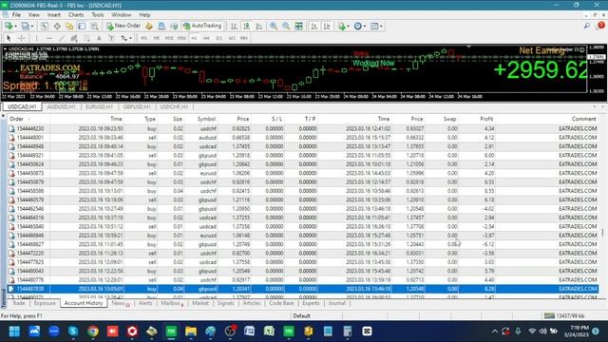Open the Profiles icon
The image size is (608, 342).
pos(26,26)
